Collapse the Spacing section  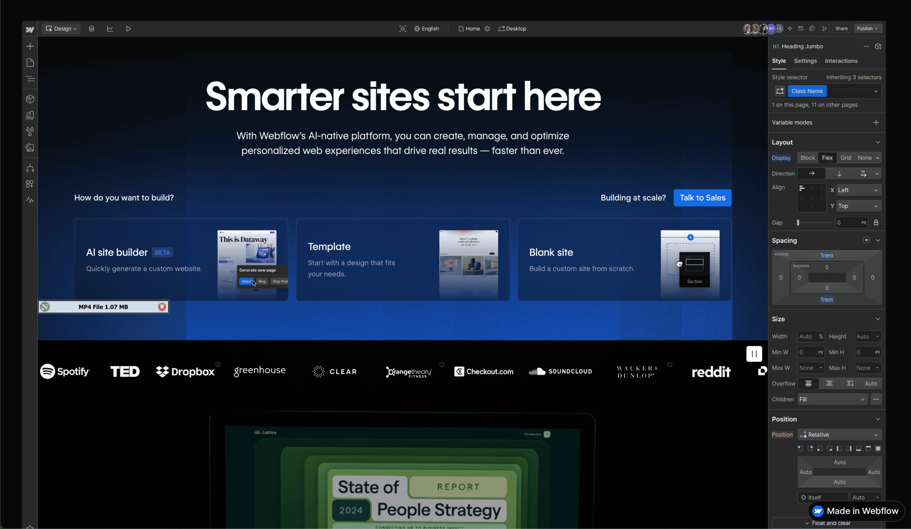(x=878, y=240)
